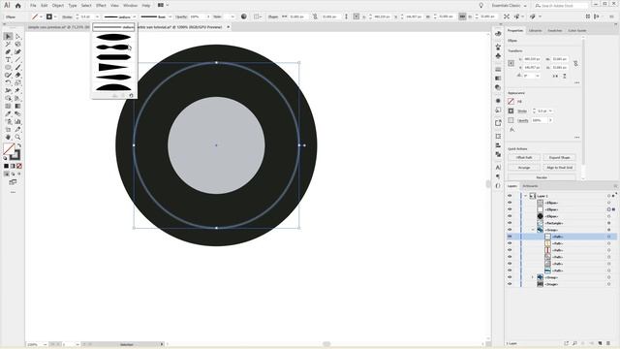Select the Column Graph tool

[17, 121]
